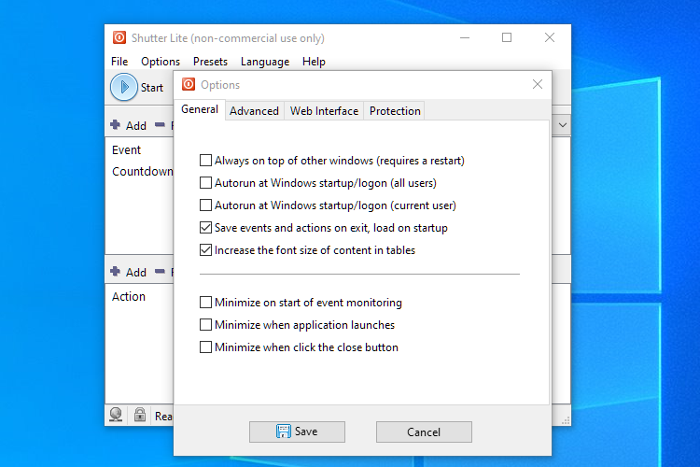Screen dimensions: 700x467
Task: Close the Options dialog with the X
Action: tap(538, 84)
